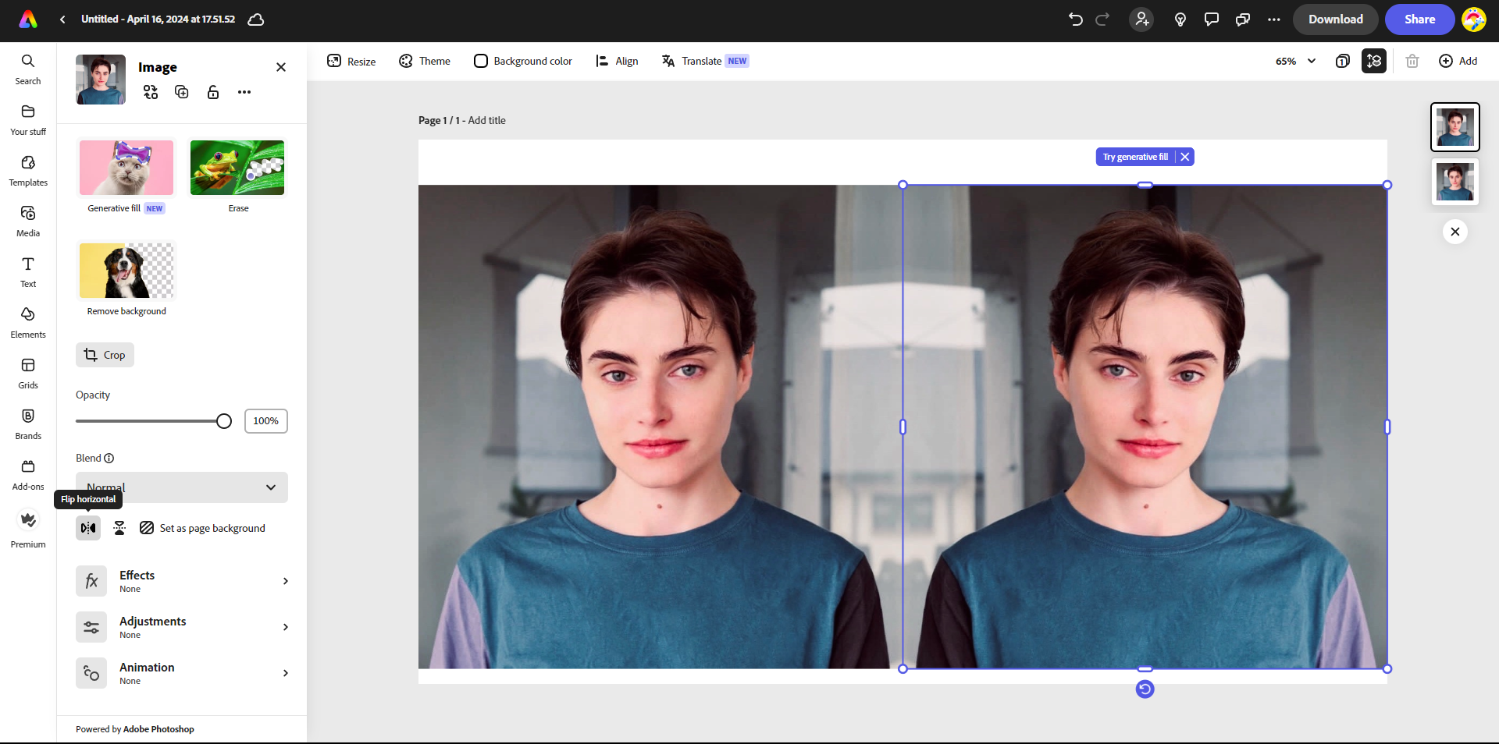Delete the image with the trash icon
Viewport: 1499px width, 744px height.
pos(1412,61)
